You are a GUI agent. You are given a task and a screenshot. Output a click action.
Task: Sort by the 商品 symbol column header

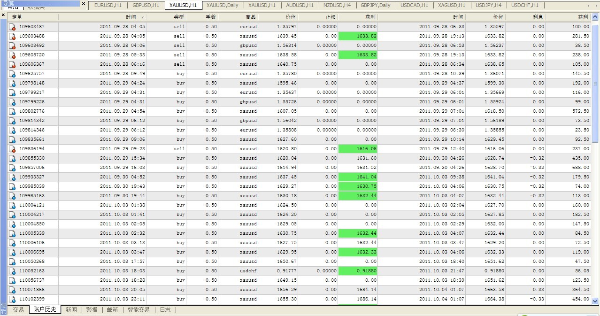238,17
